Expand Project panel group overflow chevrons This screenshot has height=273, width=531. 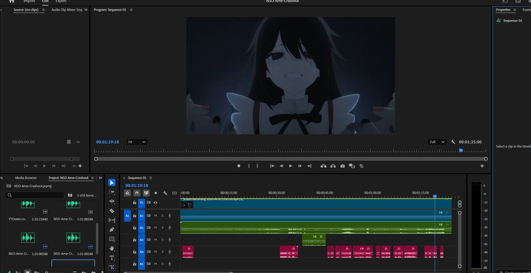[100, 178]
